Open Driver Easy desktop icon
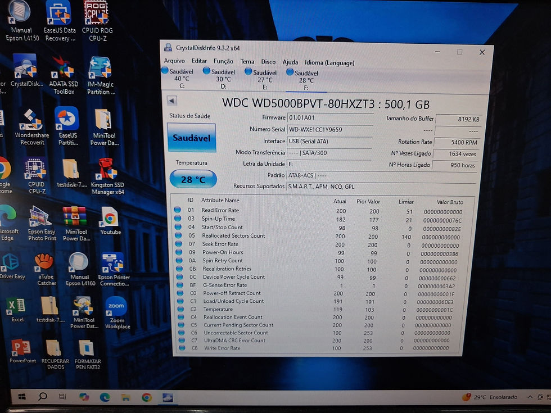Viewport: 551px width, 413px height. tap(12, 266)
